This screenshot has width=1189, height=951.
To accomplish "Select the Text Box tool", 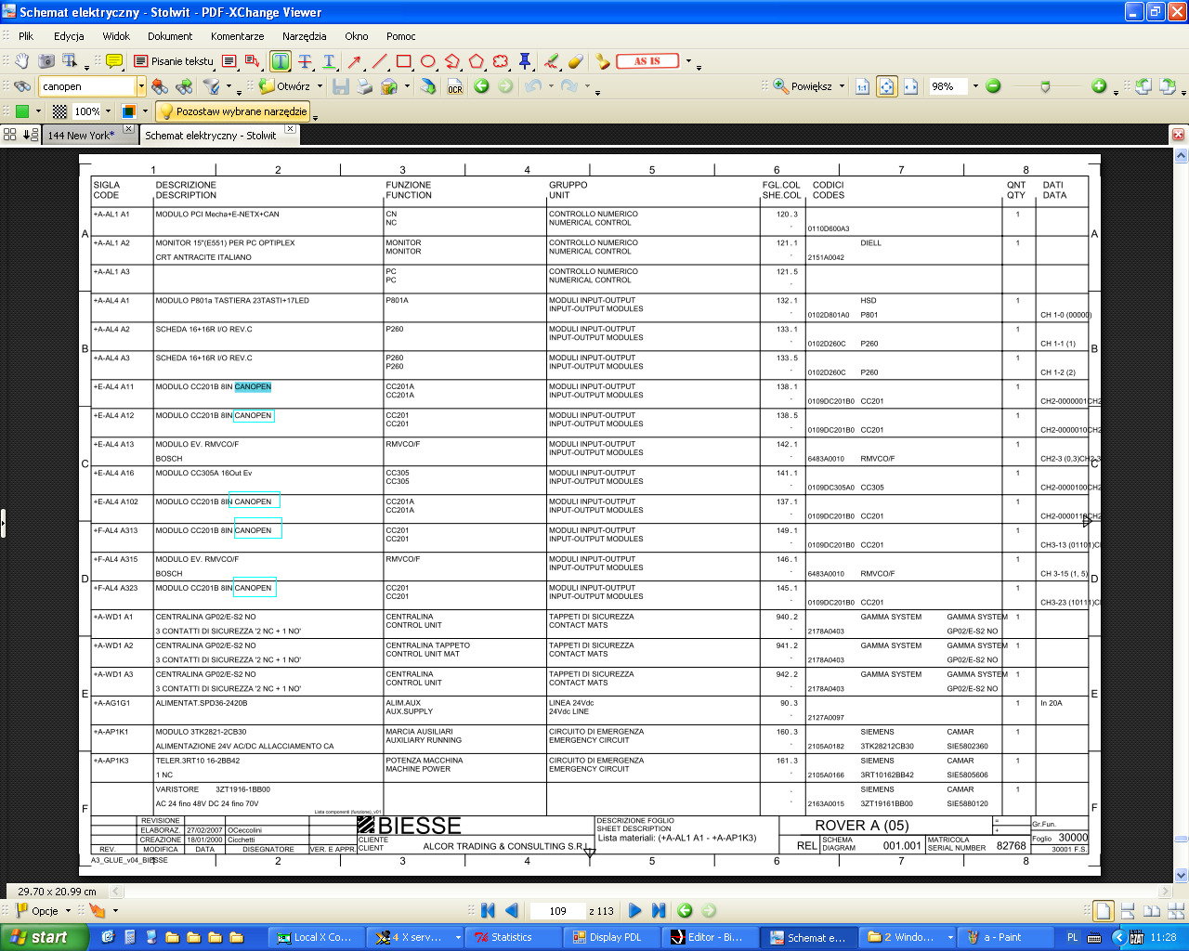I will pos(229,61).
